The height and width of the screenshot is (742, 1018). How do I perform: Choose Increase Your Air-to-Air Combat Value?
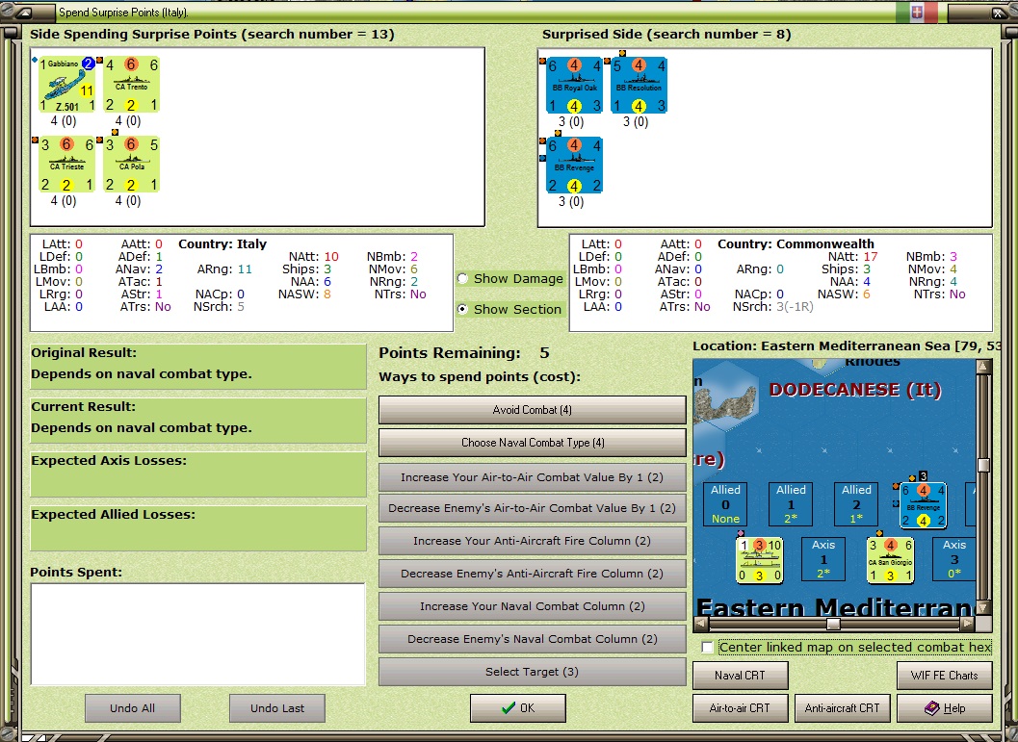point(533,477)
